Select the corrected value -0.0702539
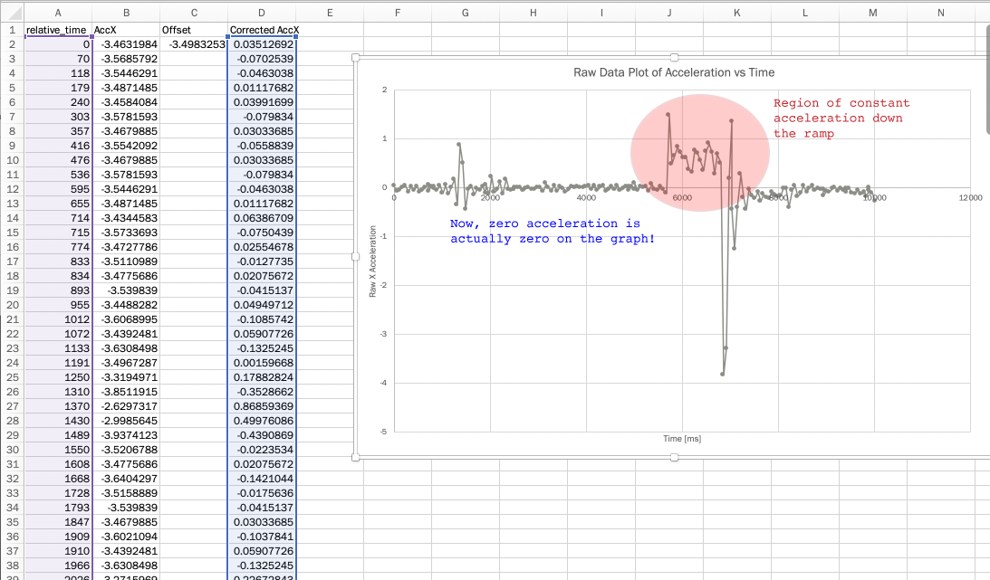This screenshot has height=580, width=990. [x=262, y=59]
